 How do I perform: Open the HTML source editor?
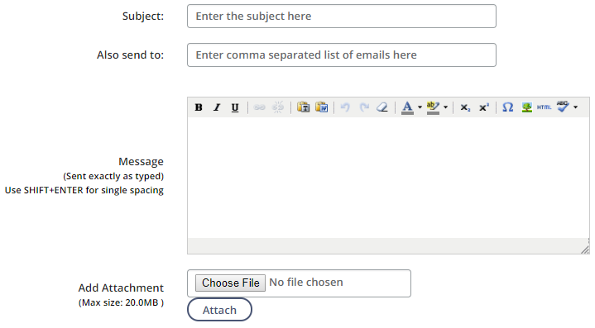click(545, 107)
